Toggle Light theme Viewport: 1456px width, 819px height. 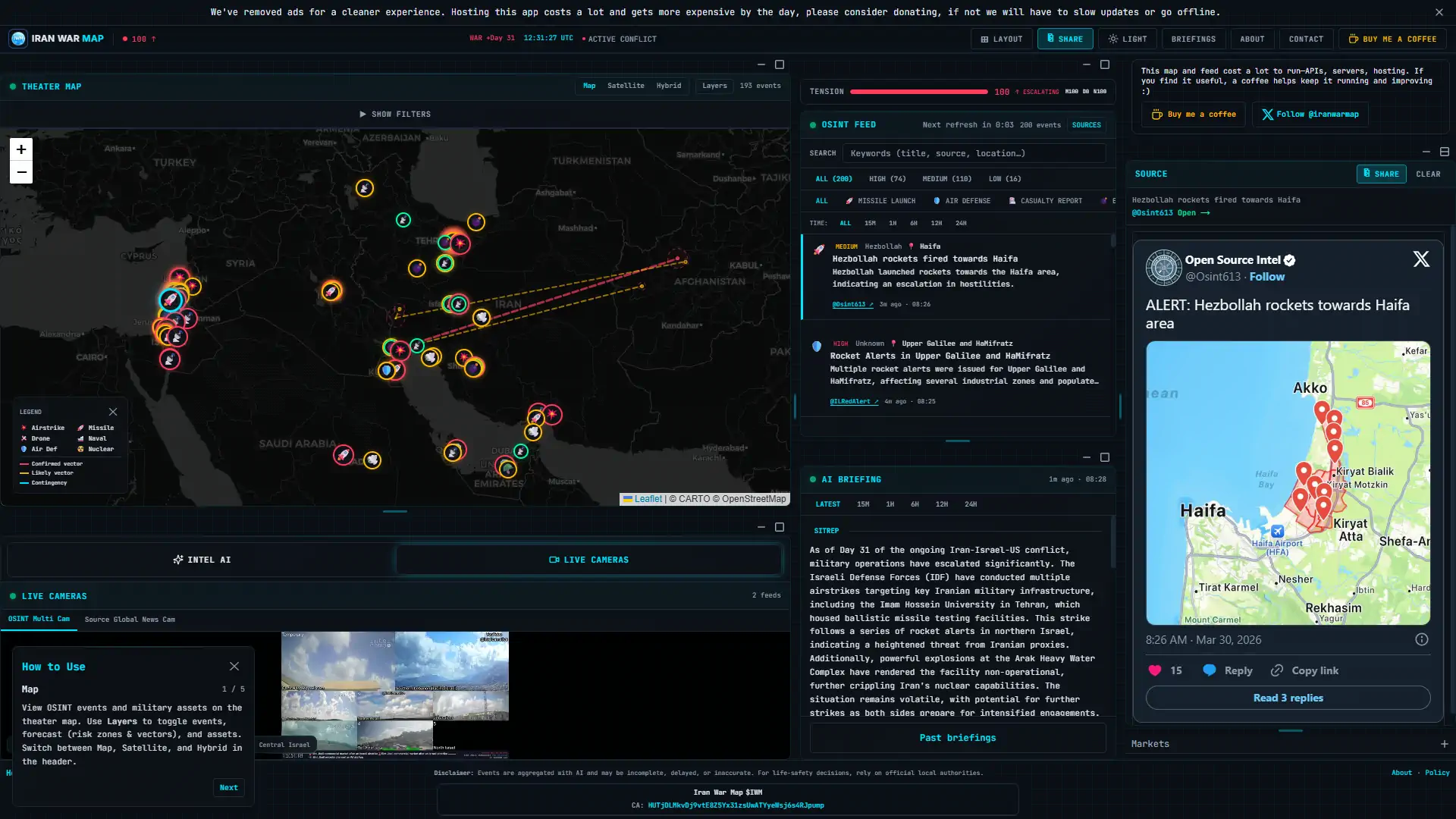tap(1127, 39)
